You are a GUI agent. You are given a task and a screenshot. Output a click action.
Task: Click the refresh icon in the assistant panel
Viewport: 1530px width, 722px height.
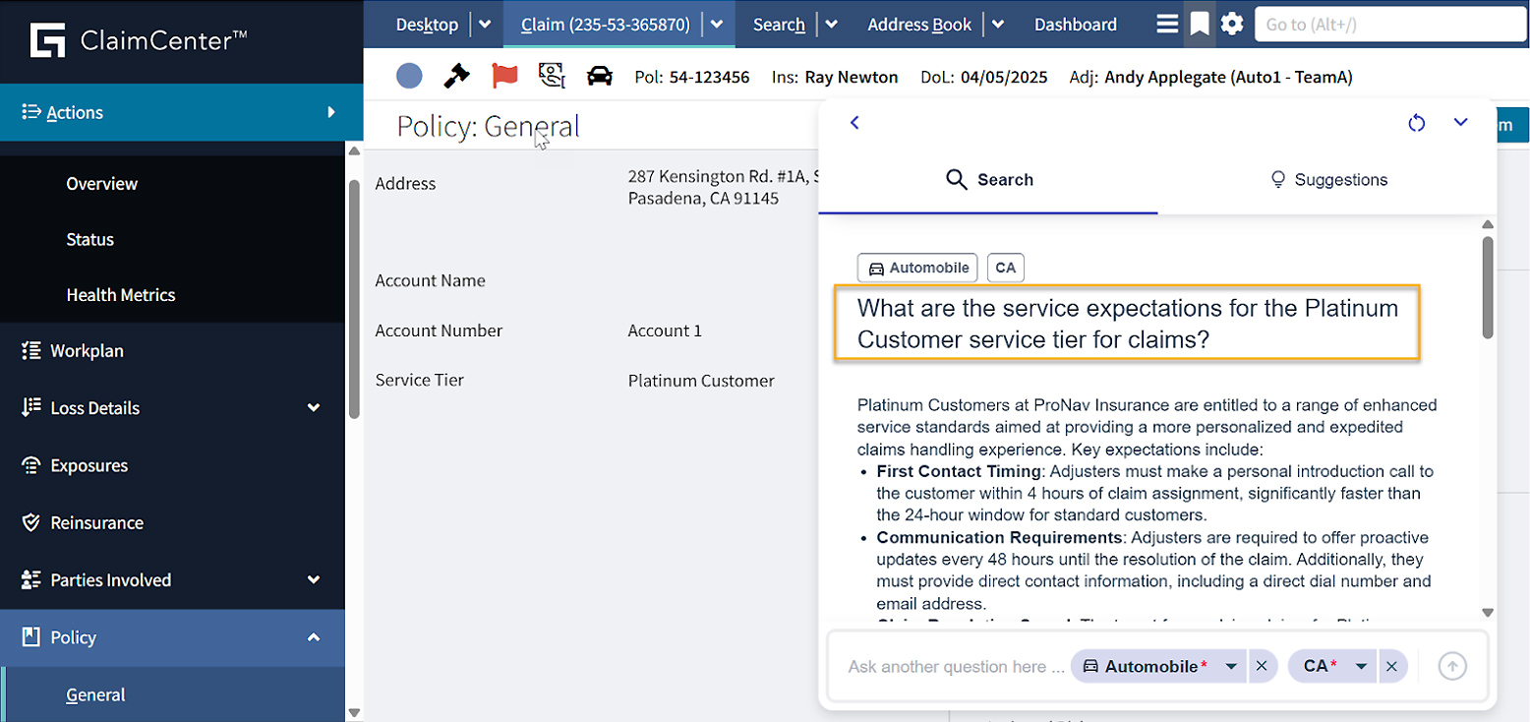pyautogui.click(x=1418, y=122)
